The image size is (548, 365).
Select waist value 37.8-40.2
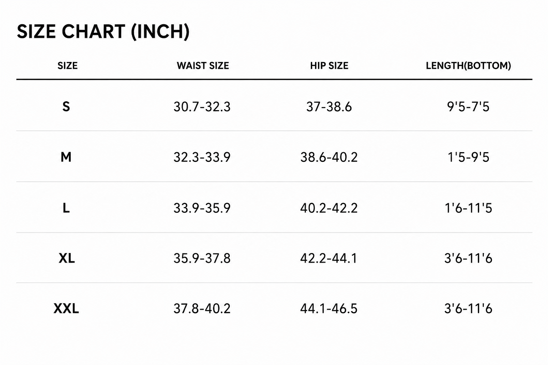coord(202,308)
